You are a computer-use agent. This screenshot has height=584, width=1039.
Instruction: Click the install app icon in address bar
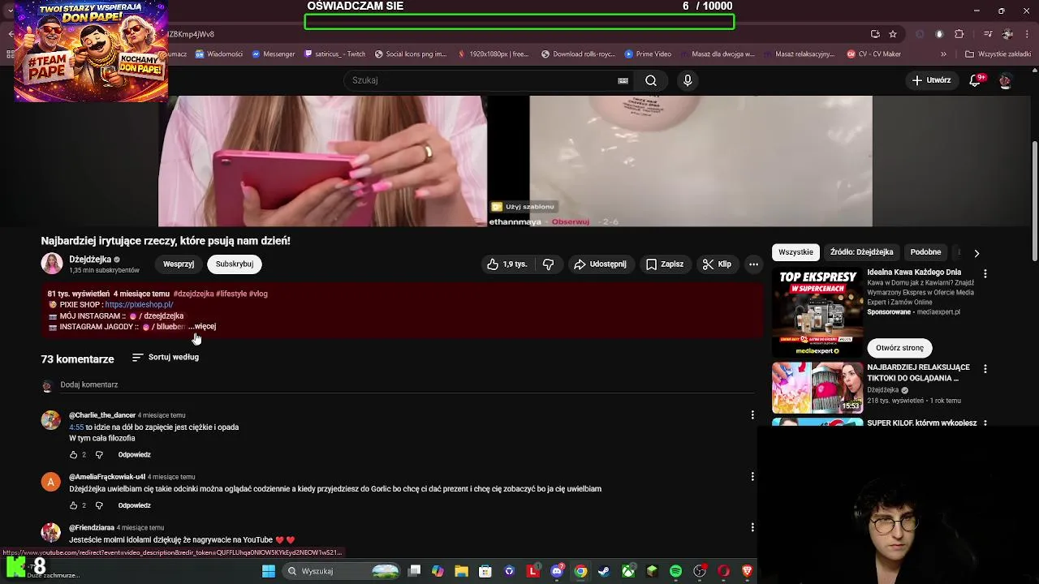click(875, 34)
